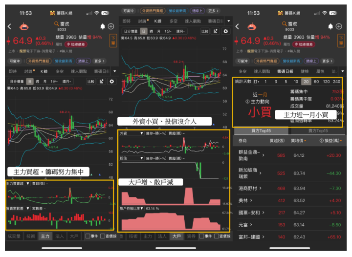The width and height of the screenshot is (352, 257).
Task: Switch to 健檢 tab on right screen
Action: [305, 71]
